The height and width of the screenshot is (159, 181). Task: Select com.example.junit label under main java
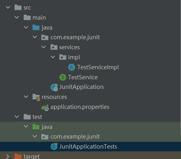point(75,37)
